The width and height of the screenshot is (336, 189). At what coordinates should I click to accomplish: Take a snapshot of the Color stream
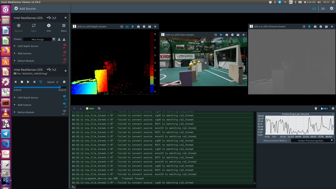(227, 35)
